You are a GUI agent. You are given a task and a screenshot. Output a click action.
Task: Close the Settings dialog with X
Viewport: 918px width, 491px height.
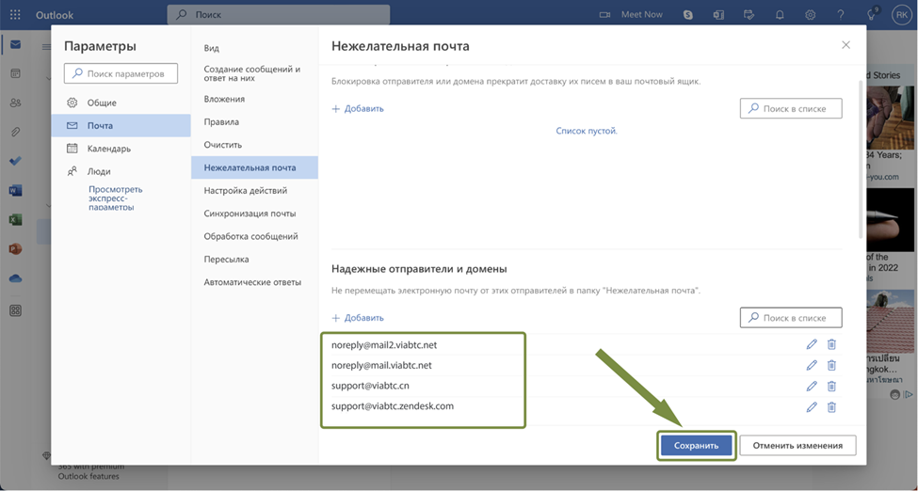[846, 45]
